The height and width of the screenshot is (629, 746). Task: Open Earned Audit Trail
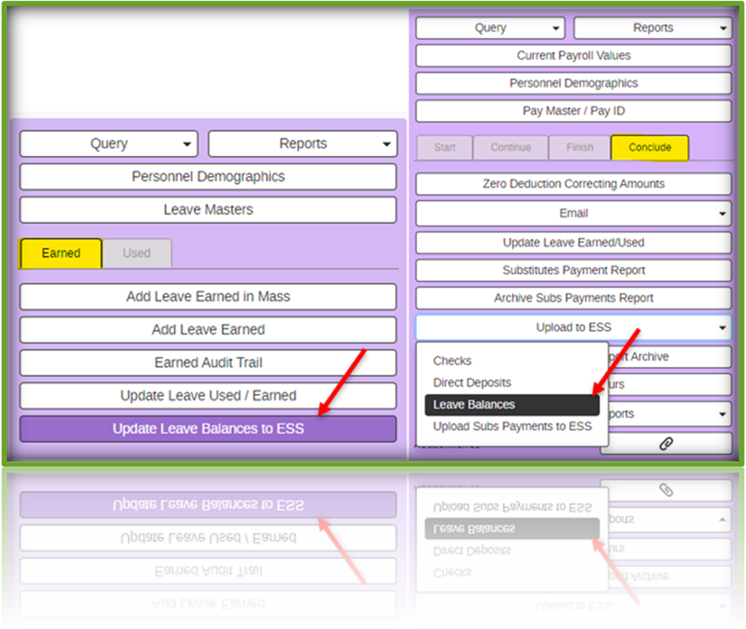pos(208,363)
